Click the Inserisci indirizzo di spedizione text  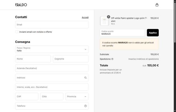tap(144, 59)
